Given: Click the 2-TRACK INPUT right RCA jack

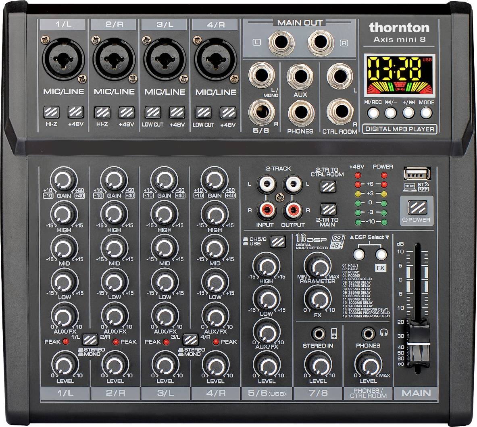Looking at the screenshot, I should click(267, 210).
